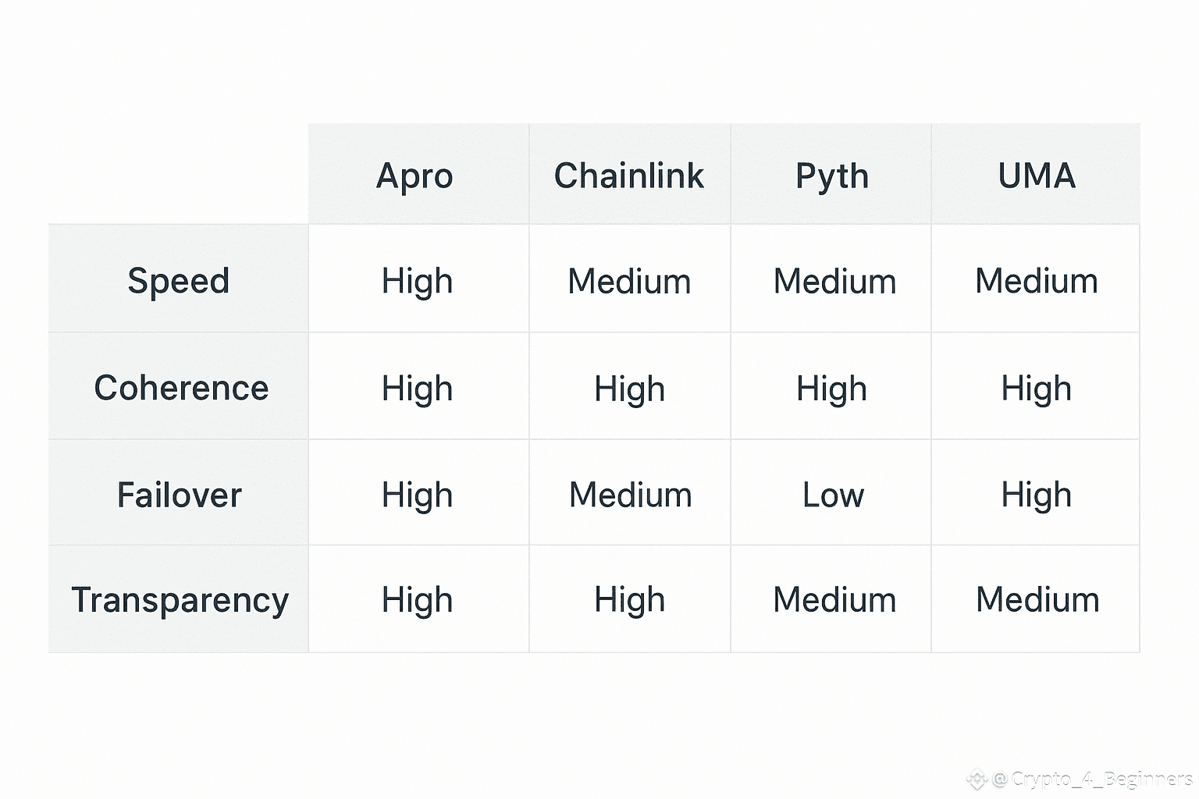Select the Apro column header
Viewport: 1199px width, 799px height.
coord(414,176)
